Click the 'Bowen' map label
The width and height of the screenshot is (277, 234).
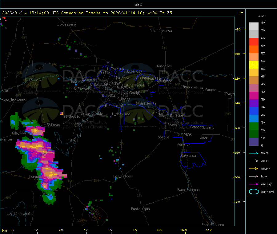[x=205, y=137]
